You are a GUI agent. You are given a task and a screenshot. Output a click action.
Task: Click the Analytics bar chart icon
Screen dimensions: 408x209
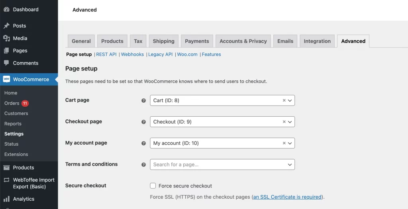[x=6, y=199]
